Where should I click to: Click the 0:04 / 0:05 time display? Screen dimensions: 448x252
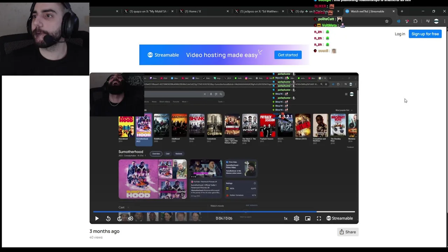coord(224,218)
